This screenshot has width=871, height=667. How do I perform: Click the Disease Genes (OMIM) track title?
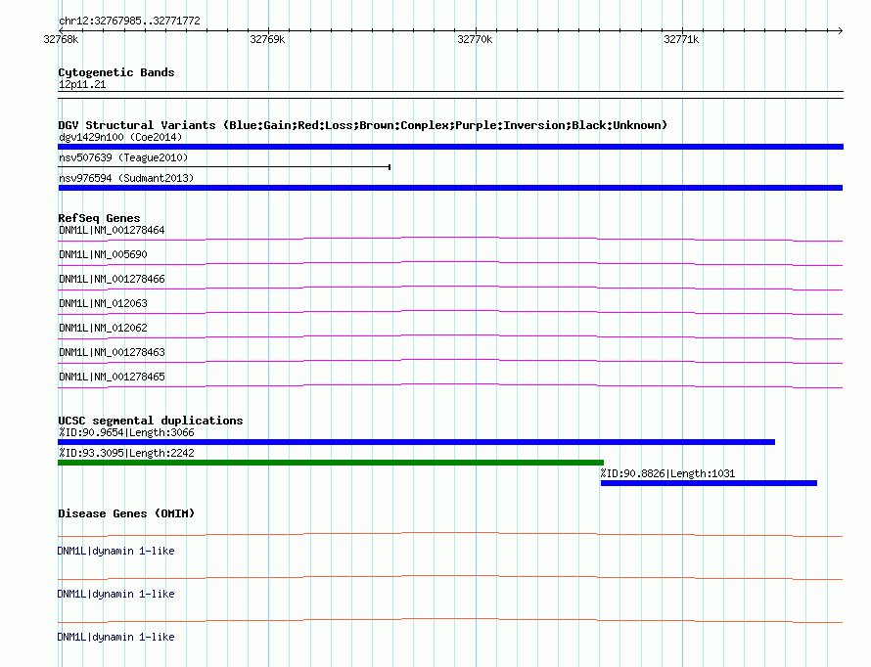126,513
